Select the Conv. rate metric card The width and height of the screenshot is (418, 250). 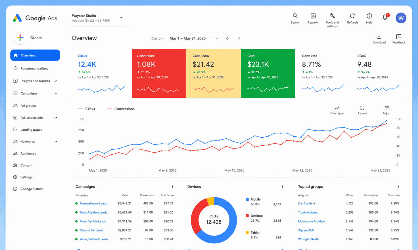click(323, 74)
